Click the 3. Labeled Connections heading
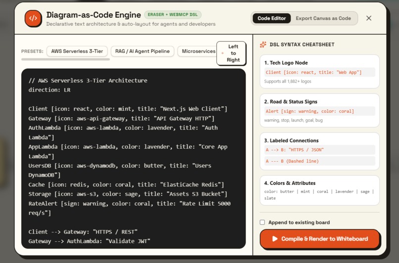Viewport: 399px width, 263px height. tap(291, 140)
